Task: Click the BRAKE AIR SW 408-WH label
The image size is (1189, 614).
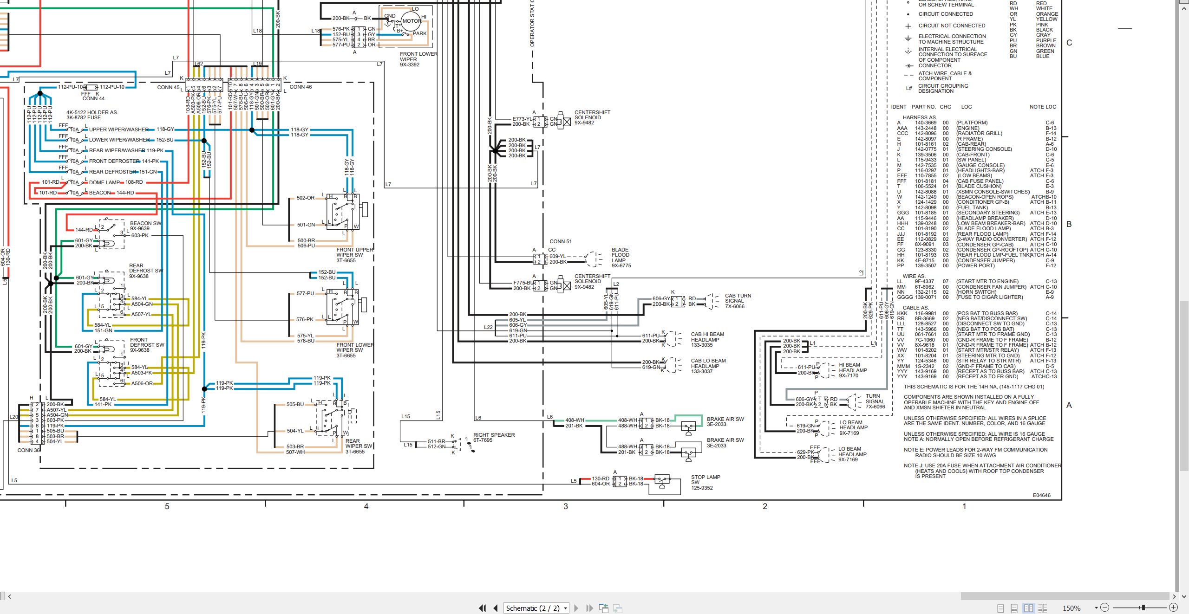Action: 725,421
